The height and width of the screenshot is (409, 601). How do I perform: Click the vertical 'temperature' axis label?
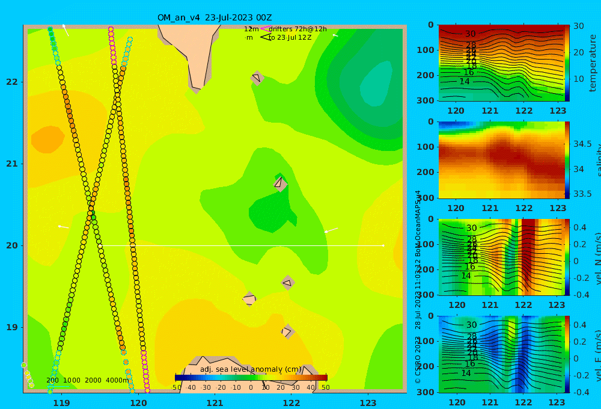pos(593,63)
